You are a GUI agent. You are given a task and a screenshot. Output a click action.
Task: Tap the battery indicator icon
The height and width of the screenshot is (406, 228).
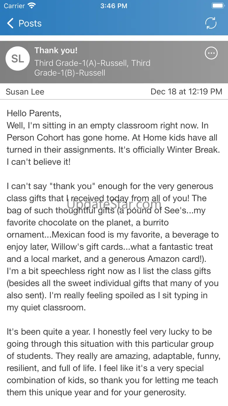tap(218, 6)
